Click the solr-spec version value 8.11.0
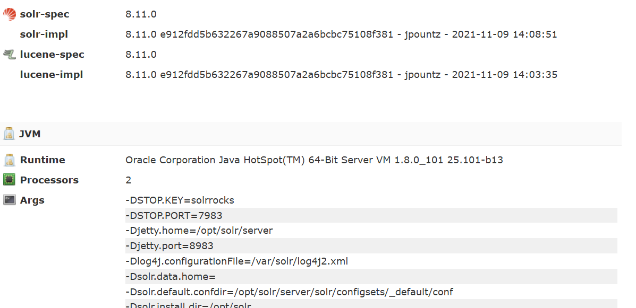The width and height of the screenshot is (636, 308). 141,14
